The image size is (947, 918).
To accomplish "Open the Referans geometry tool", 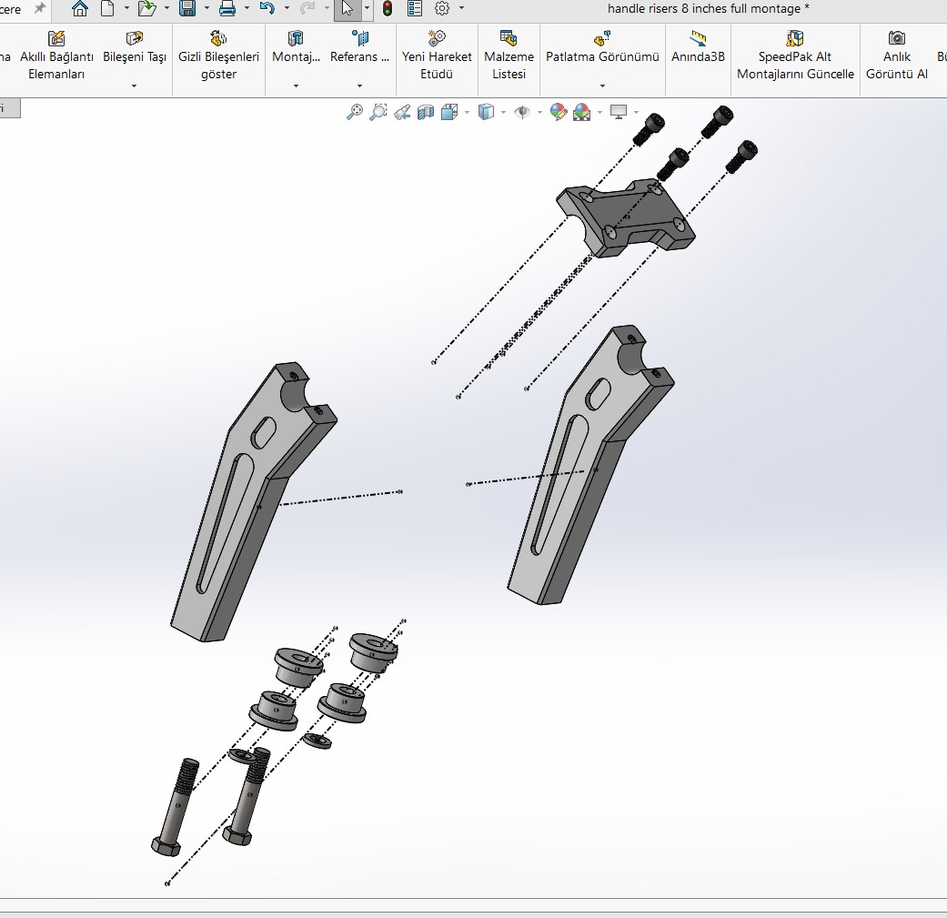I will point(359,48).
